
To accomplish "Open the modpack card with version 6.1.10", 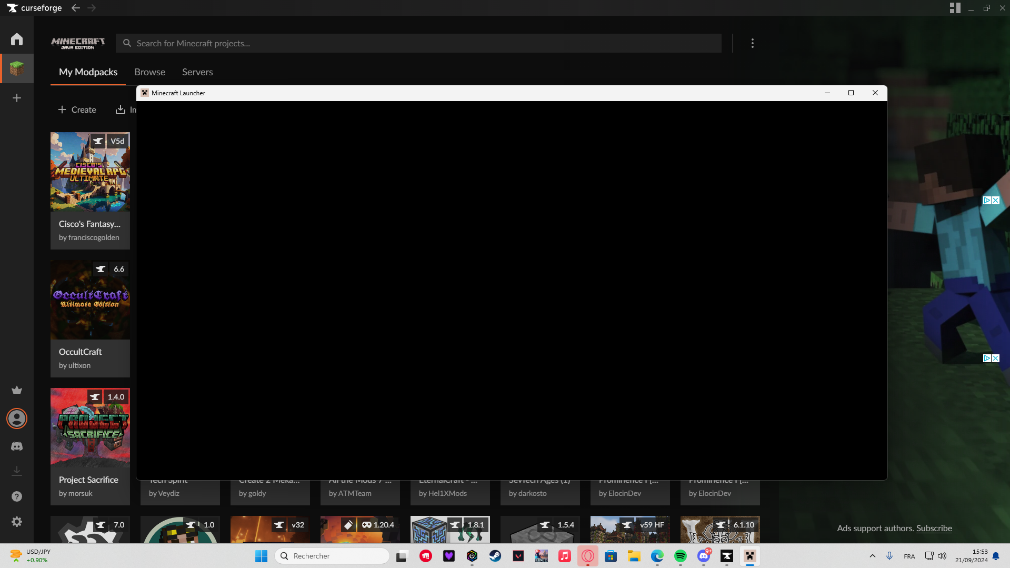I will point(720,530).
